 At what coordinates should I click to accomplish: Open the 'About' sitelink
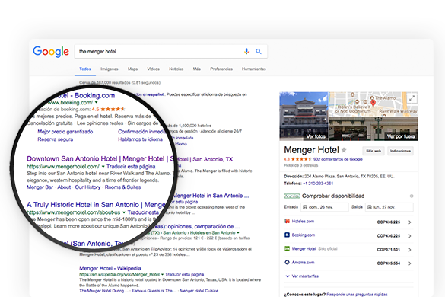pos(64,187)
